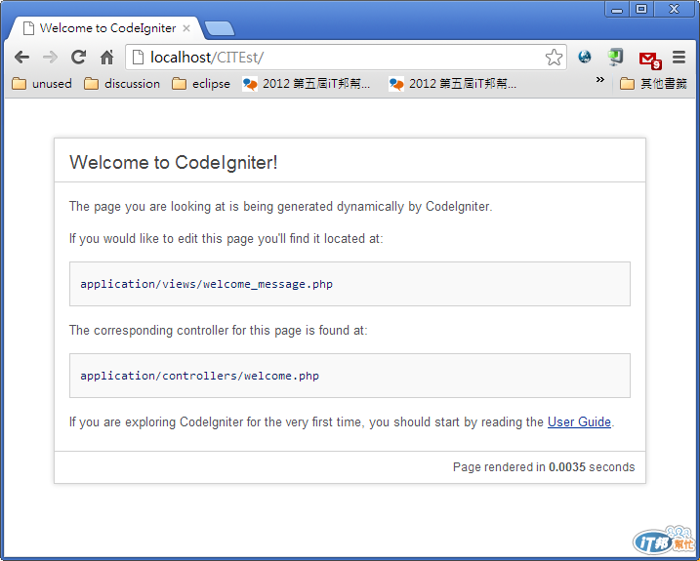
Task: Follow the User Guide link
Action: pyautogui.click(x=579, y=422)
